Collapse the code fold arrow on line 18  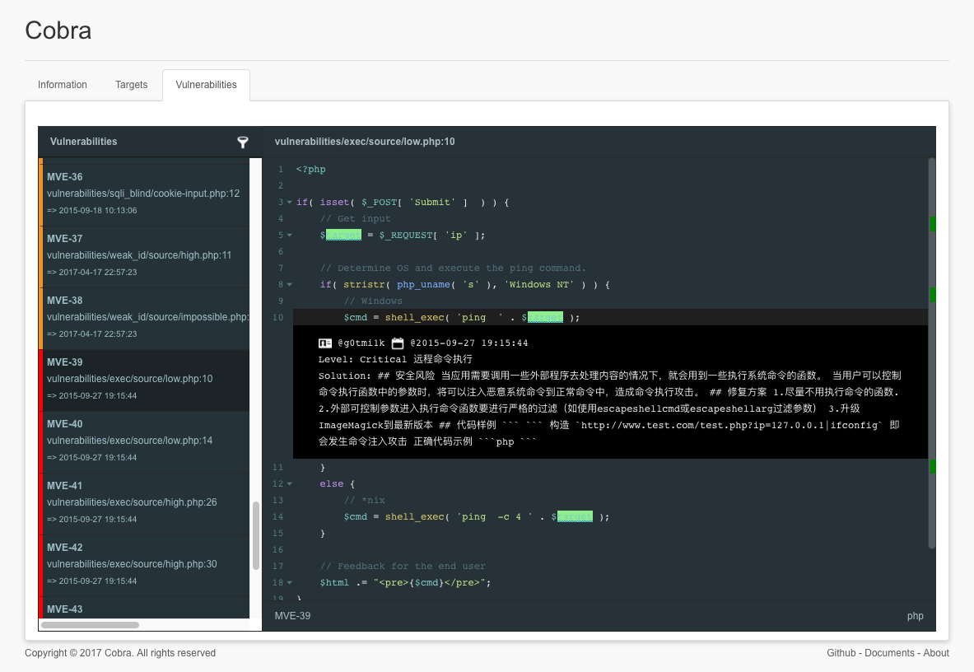(x=290, y=582)
